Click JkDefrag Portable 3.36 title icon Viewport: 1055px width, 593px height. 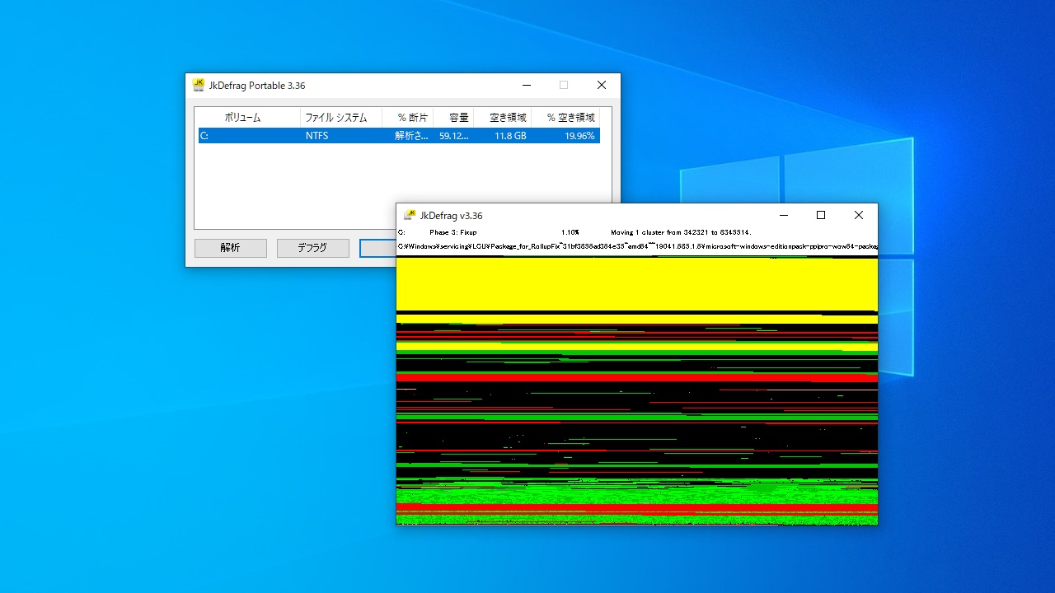click(x=199, y=85)
